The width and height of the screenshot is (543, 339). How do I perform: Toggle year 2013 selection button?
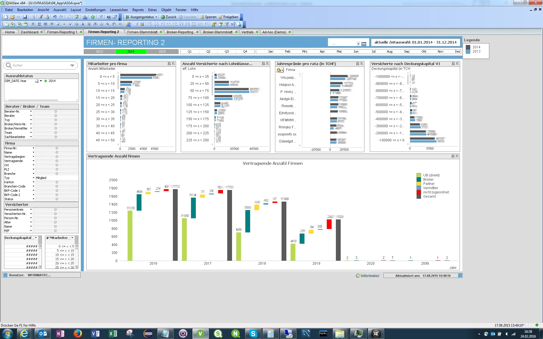[x=99, y=51]
